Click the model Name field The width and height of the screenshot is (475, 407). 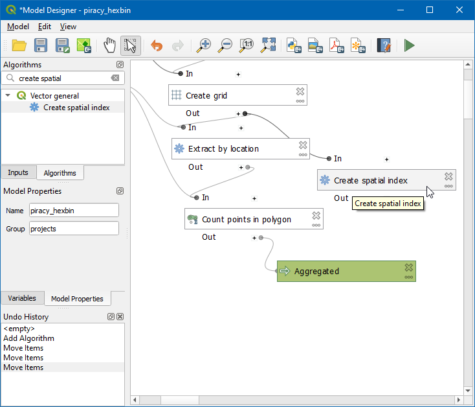(x=74, y=211)
